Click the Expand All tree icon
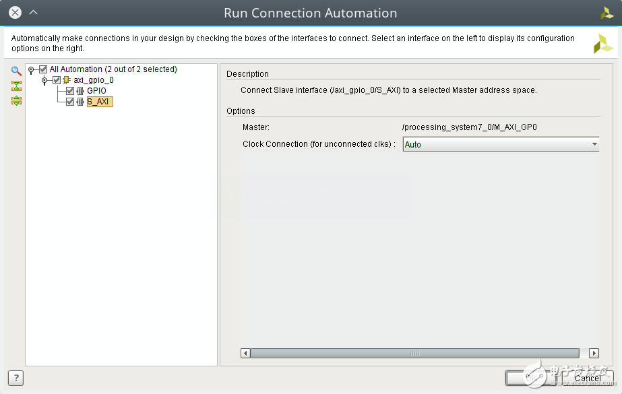The width and height of the screenshot is (622, 394). [16, 100]
